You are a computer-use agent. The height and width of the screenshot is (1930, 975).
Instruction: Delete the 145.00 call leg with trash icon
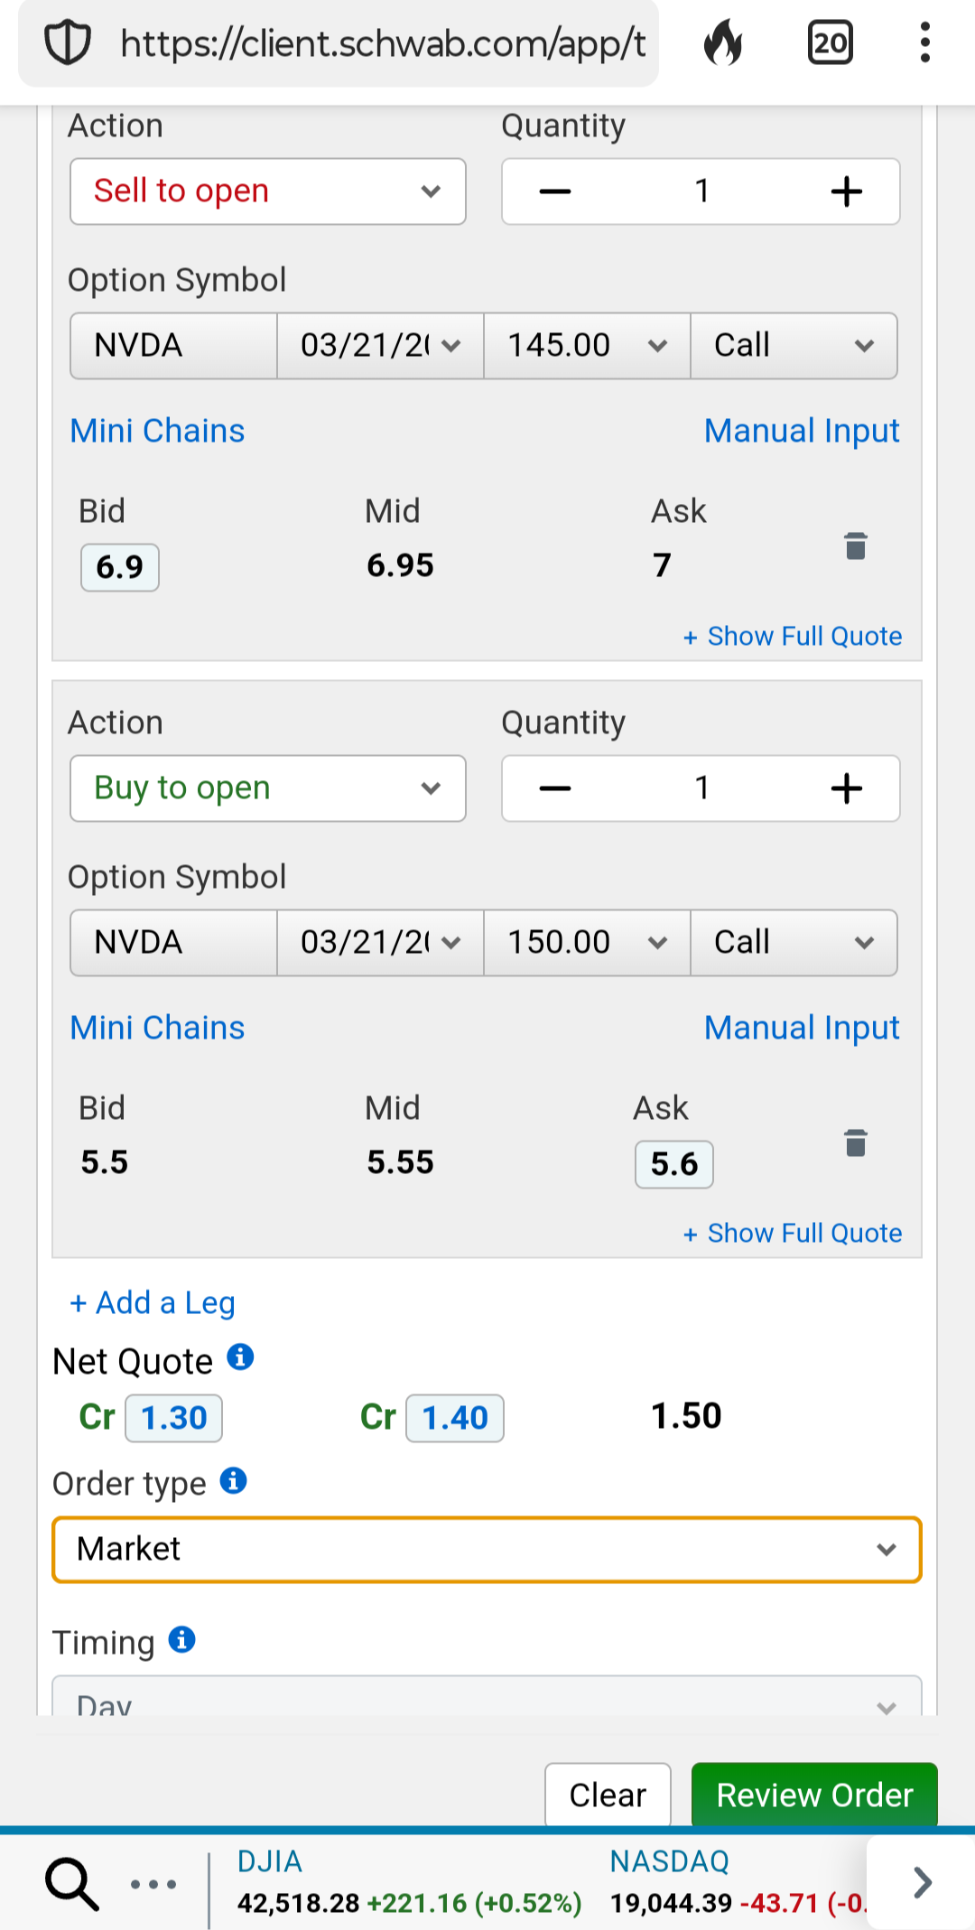855,546
